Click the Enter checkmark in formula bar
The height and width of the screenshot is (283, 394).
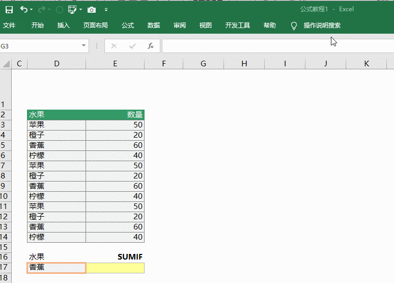132,46
